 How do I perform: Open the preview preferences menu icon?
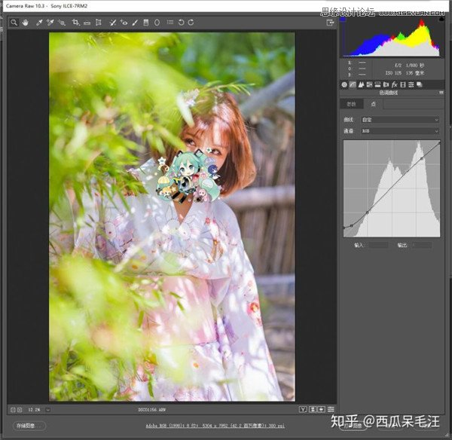pos(331,409)
